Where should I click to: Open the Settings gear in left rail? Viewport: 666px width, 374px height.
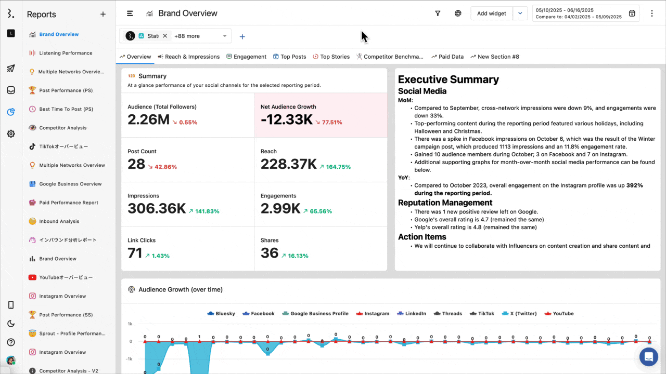[11, 133]
